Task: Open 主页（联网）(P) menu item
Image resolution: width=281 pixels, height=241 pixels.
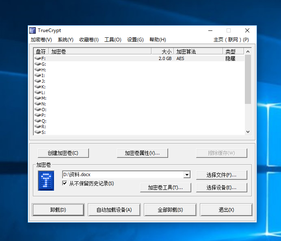Action: [x=231, y=40]
